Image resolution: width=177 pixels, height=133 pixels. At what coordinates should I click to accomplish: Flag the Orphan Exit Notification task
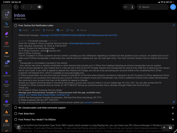point(174,25)
